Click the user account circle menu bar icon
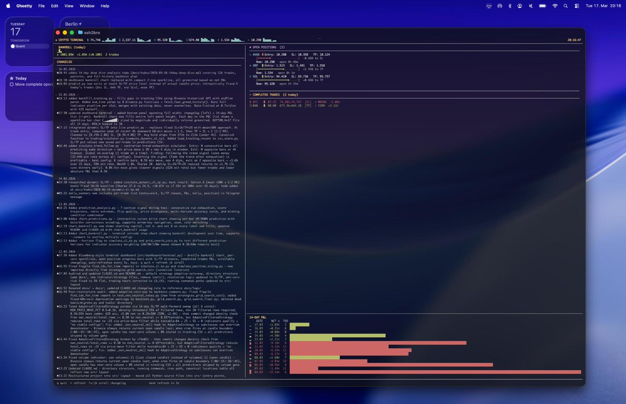The height and width of the screenshot is (404, 626). (520, 6)
